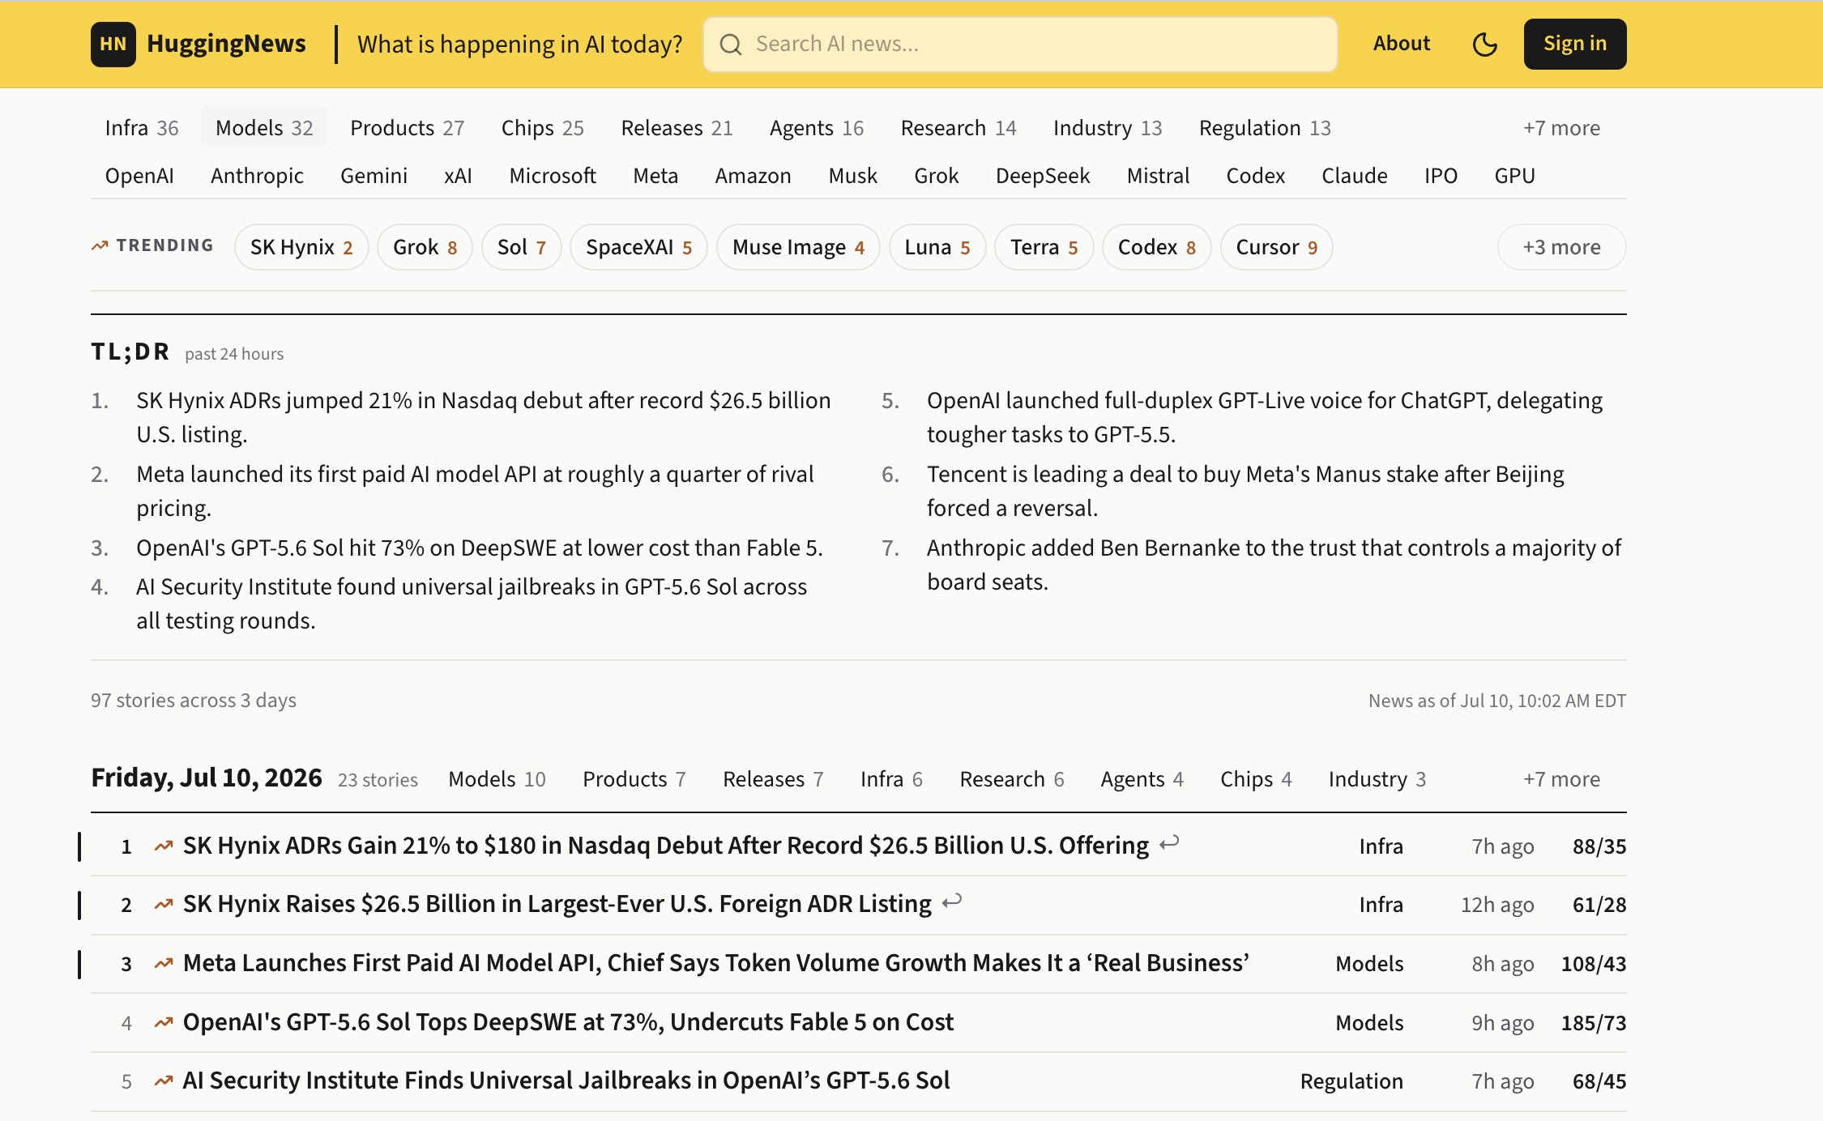1823x1121 pixels.
Task: Filter Friday stories by Models 10
Action: 497,779
